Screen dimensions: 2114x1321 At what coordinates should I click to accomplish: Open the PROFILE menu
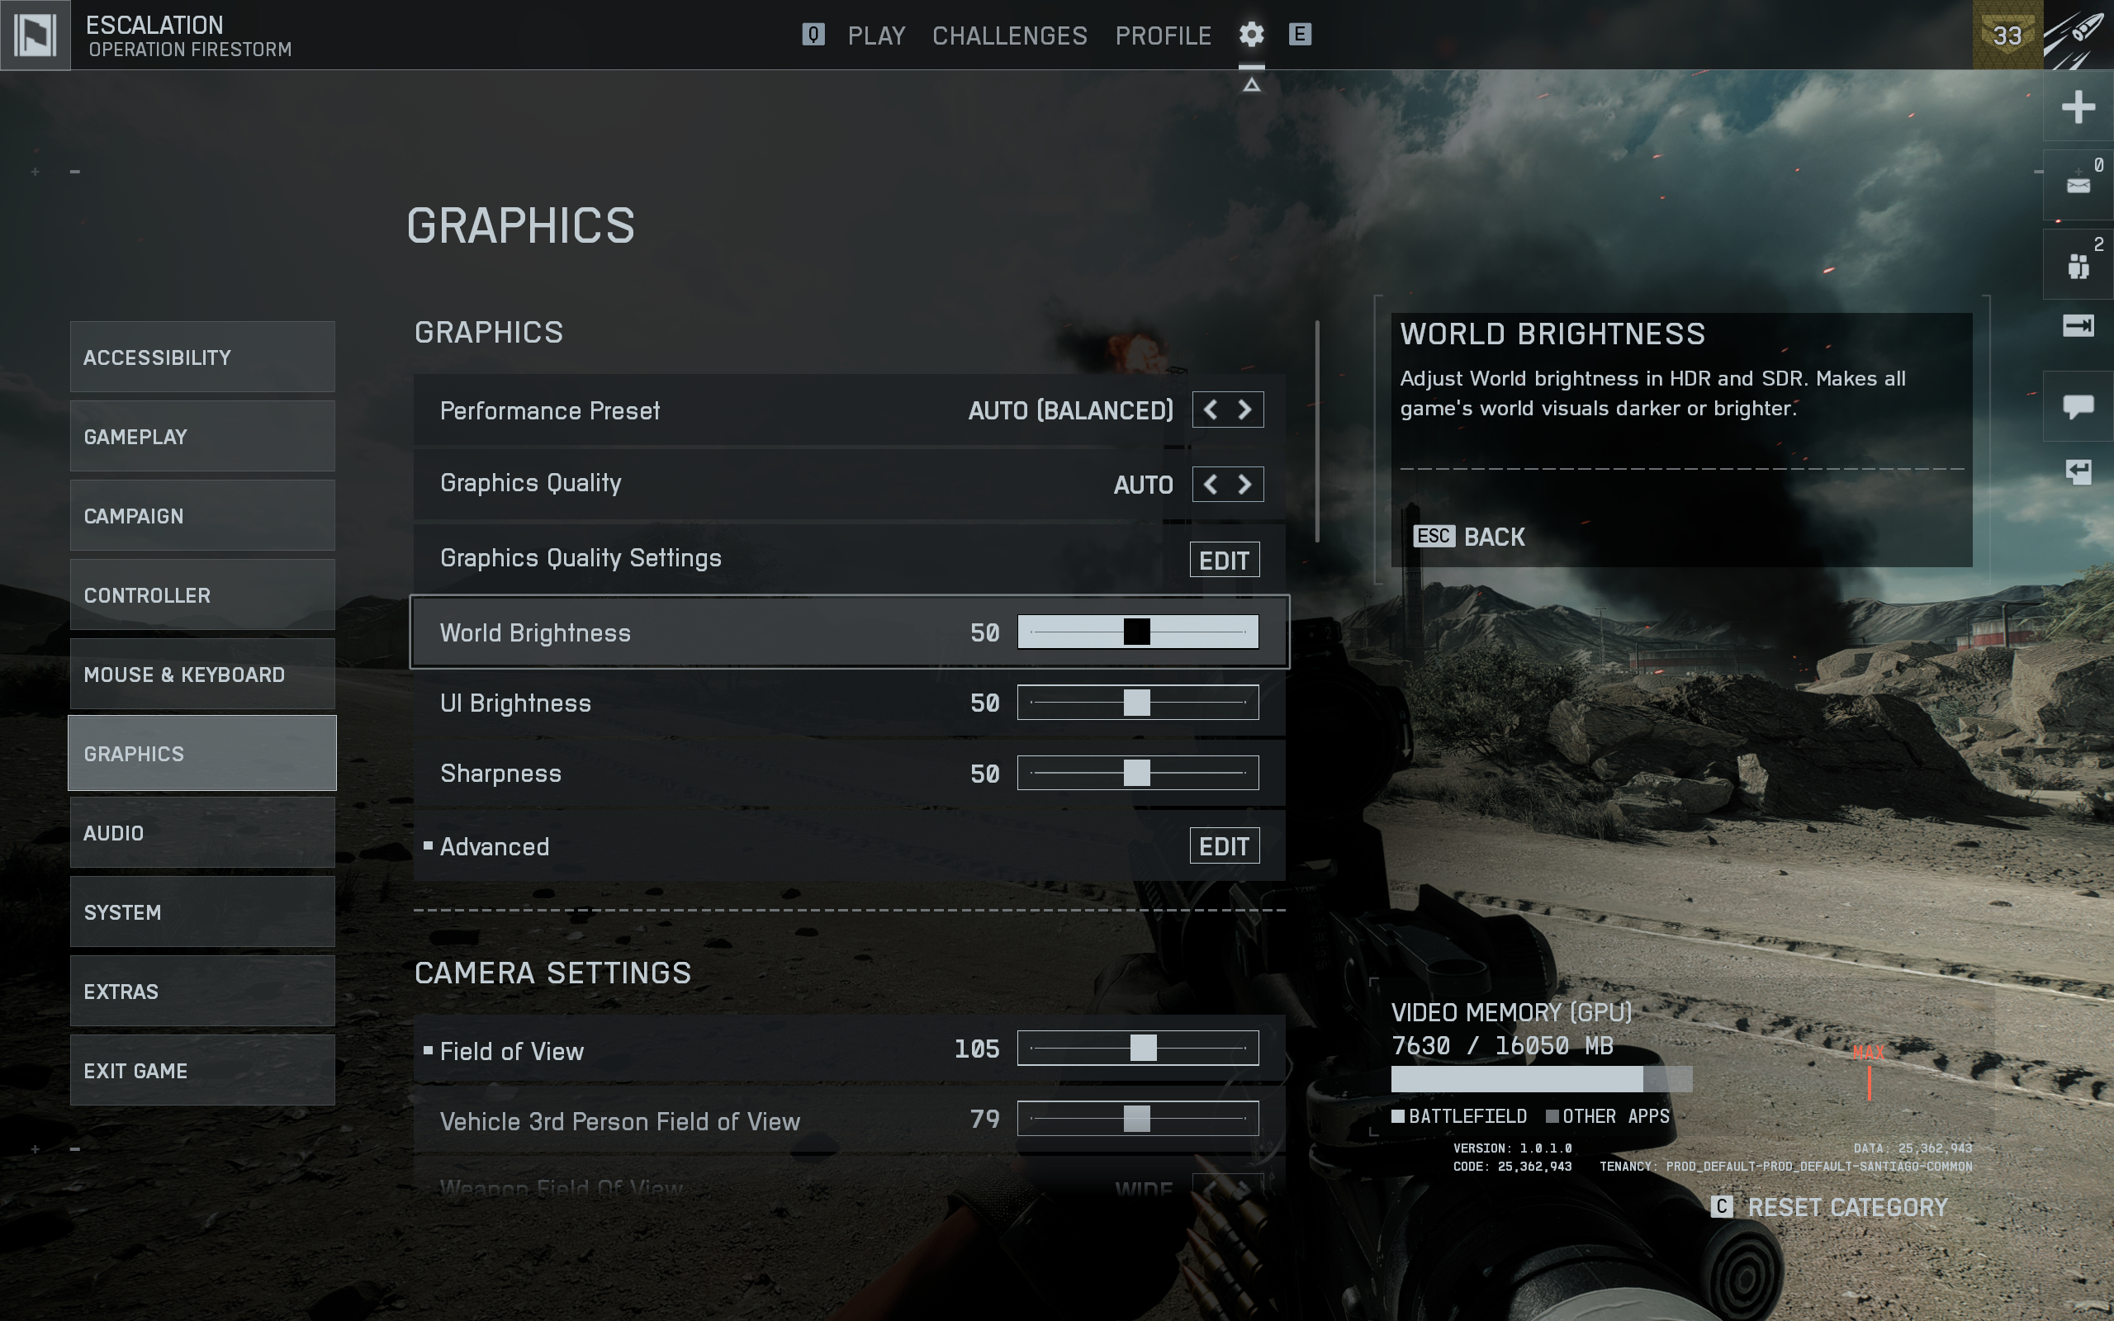(1163, 36)
